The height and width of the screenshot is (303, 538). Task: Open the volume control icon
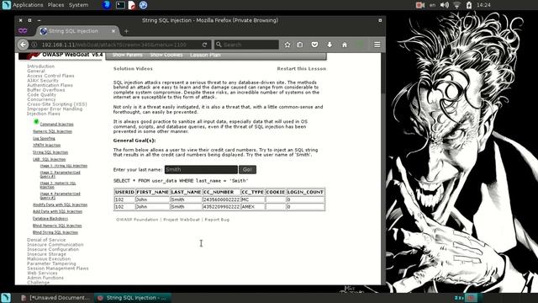445,5
